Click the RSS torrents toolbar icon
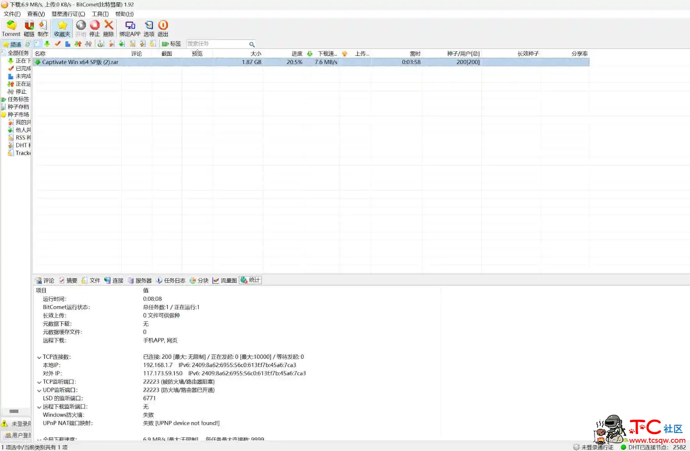This screenshot has height=451, width=690. pos(132,44)
